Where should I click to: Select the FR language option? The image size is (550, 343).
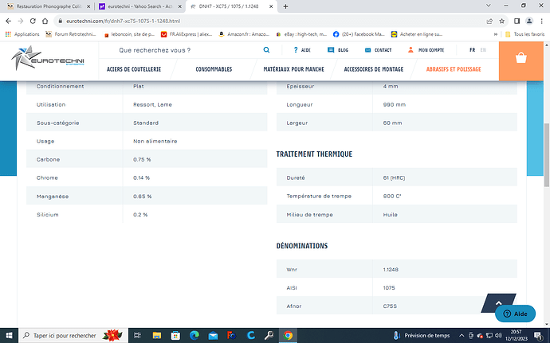pyautogui.click(x=472, y=50)
